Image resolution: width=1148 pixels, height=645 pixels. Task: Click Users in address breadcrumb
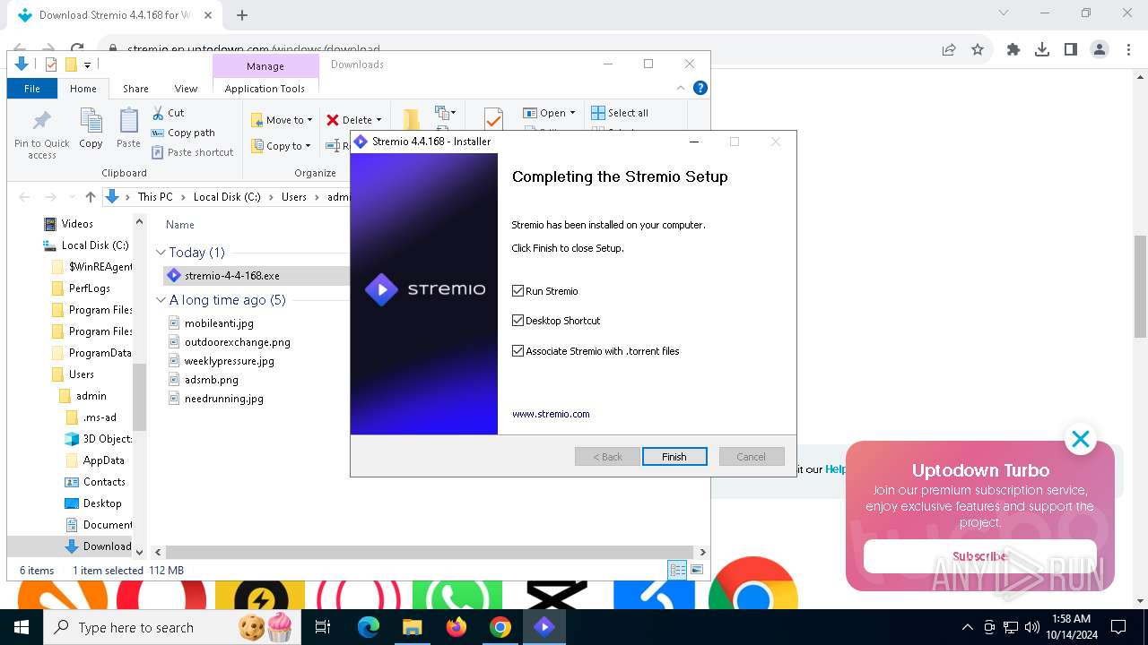(294, 197)
